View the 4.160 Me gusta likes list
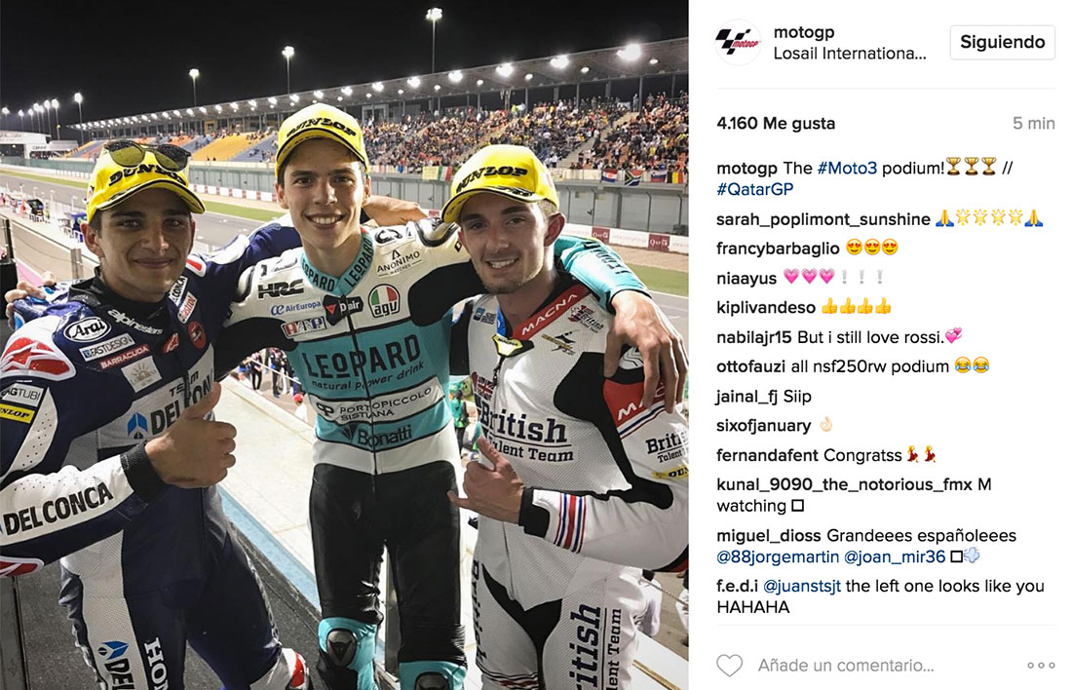The width and height of the screenshot is (1072, 690). 776,123
